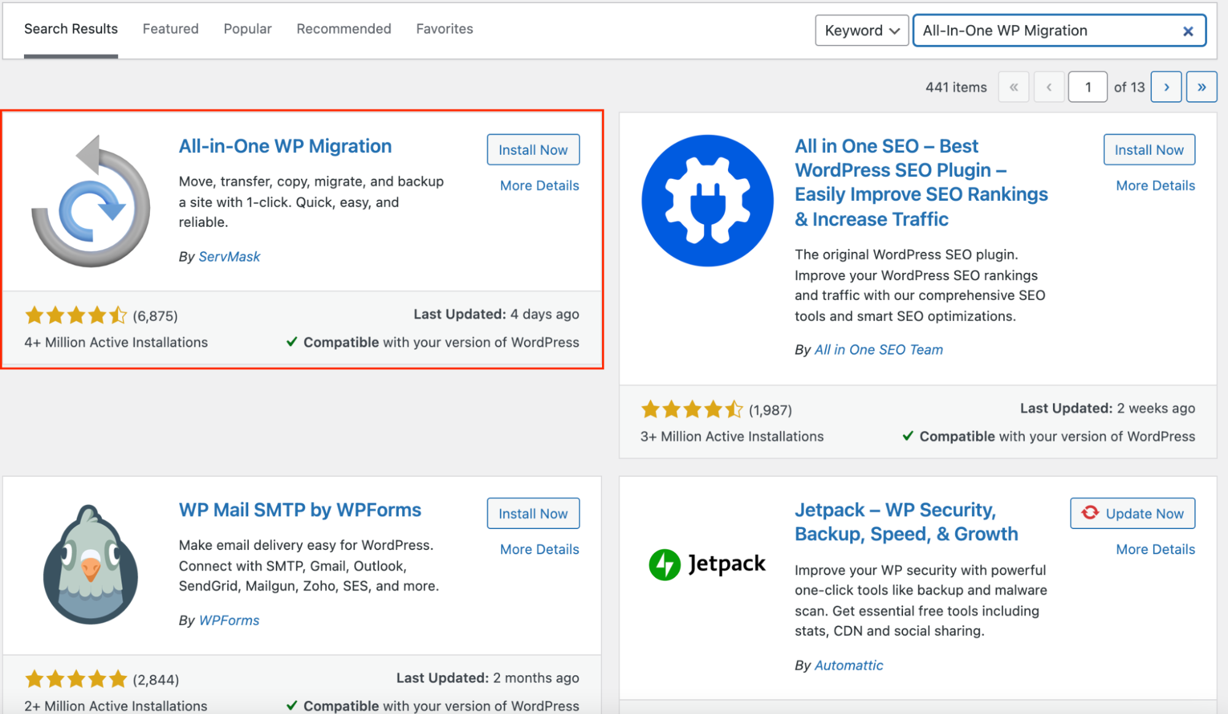Open More Details for WP Mail SMTP
This screenshot has height=714, width=1228.
tap(539, 549)
